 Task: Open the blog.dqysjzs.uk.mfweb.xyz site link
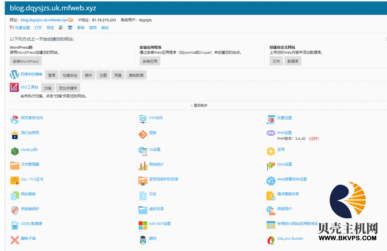coord(44,20)
